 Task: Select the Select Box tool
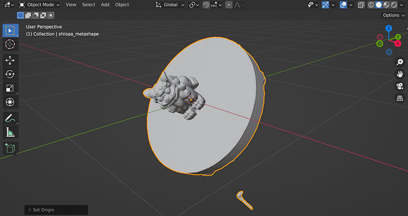pyautogui.click(x=10, y=31)
